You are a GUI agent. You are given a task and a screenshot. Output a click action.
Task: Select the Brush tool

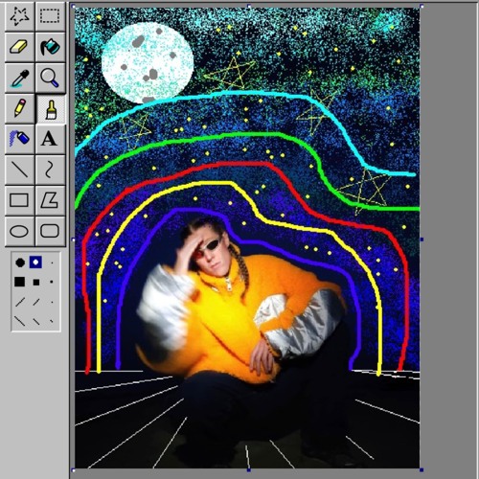pyautogui.click(x=51, y=108)
